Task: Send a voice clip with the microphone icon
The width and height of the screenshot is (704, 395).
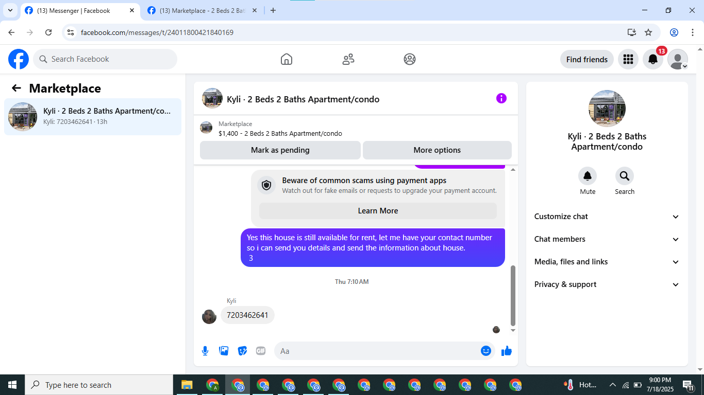Action: click(205, 351)
